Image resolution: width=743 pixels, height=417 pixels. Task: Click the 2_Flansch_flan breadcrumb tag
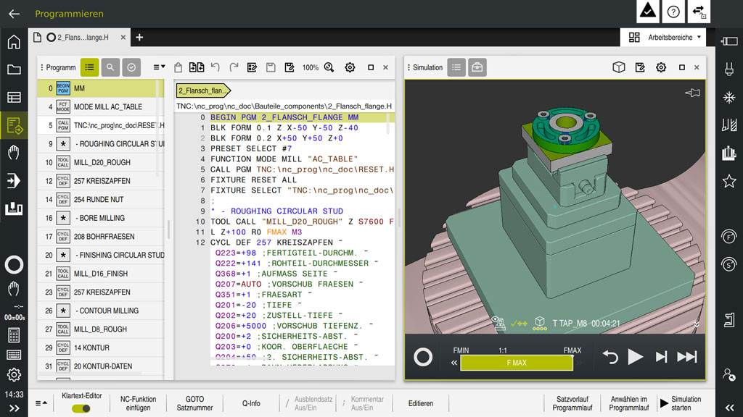pyautogui.click(x=203, y=90)
